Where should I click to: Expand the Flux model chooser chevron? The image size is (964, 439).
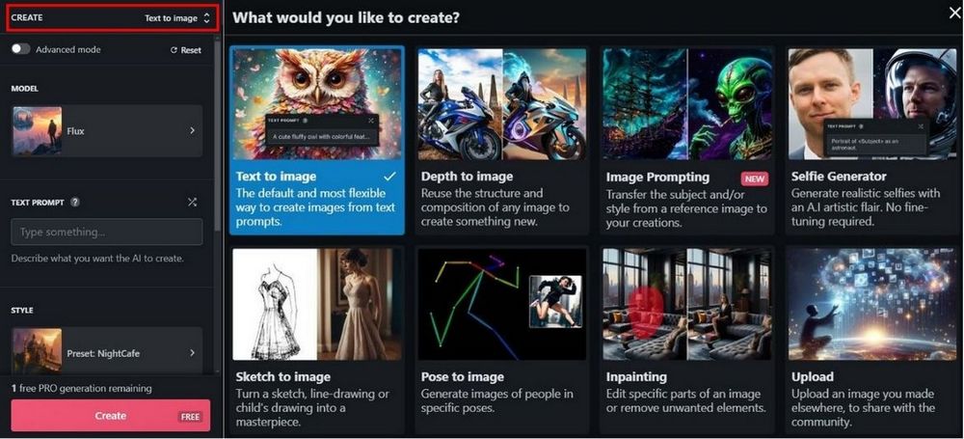click(x=193, y=130)
